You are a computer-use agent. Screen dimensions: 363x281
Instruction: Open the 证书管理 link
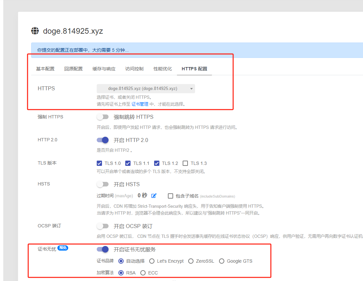coord(140,104)
